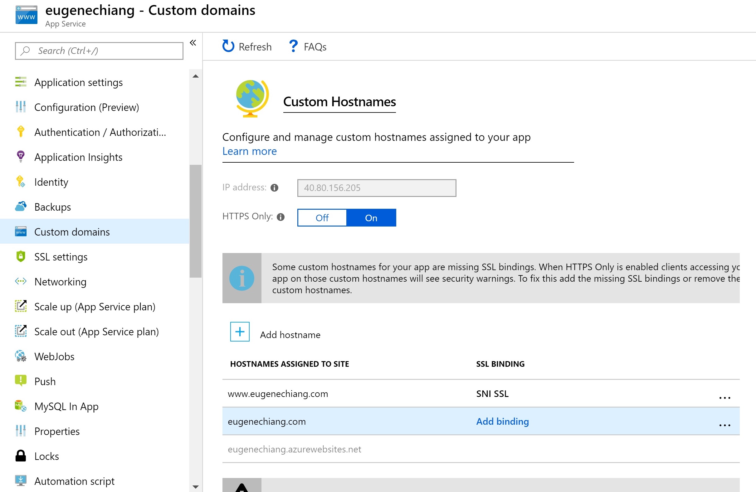Click the Refresh circular arrow icon

[x=228, y=46]
